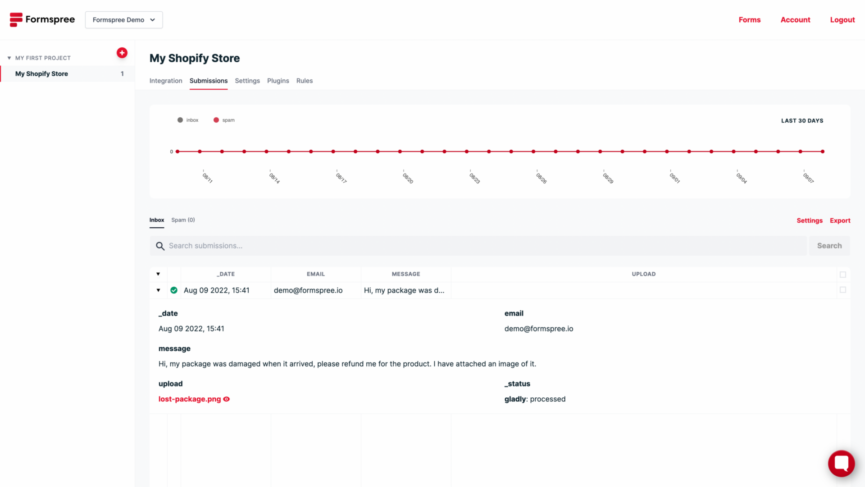The width and height of the screenshot is (865, 487).
Task: Click the red plus add-form button
Action: tap(122, 53)
